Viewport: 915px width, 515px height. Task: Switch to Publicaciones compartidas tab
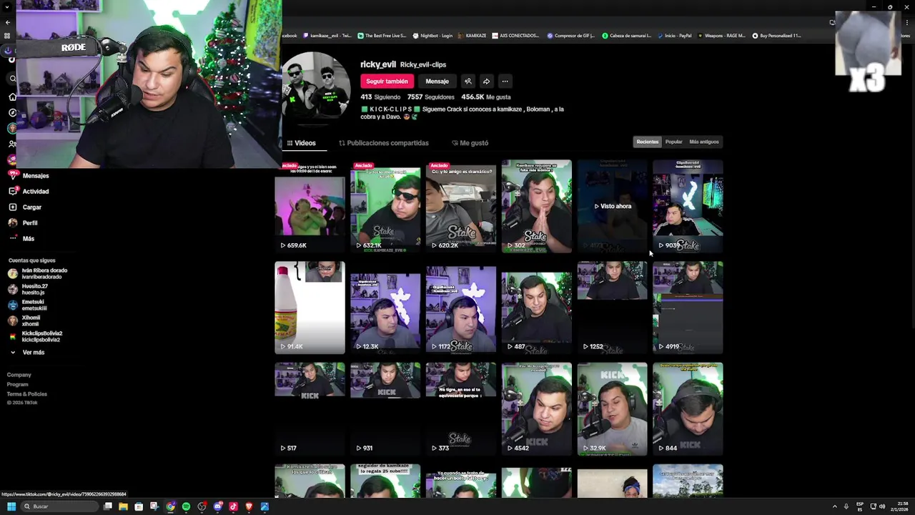[x=384, y=143]
